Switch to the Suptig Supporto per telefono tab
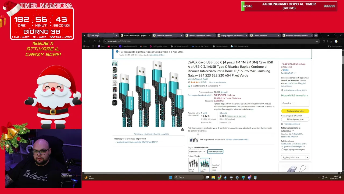The image size is (344, 194). [232, 35]
